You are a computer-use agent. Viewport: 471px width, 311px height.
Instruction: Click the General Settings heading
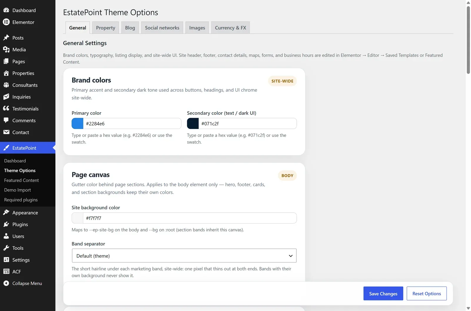tap(85, 43)
